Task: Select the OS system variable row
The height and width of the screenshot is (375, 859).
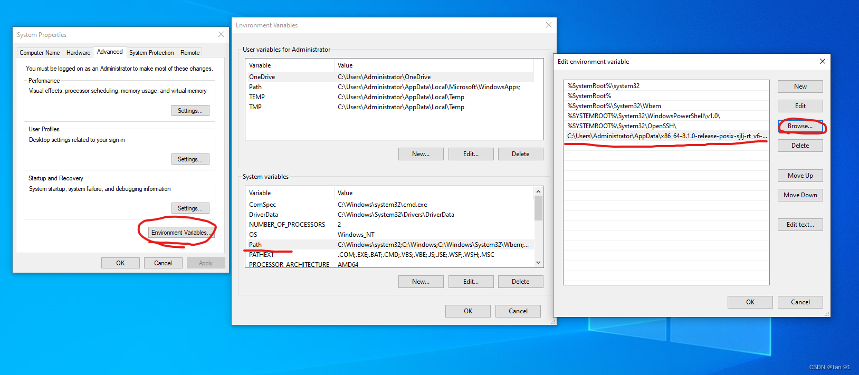Action: tap(389, 235)
